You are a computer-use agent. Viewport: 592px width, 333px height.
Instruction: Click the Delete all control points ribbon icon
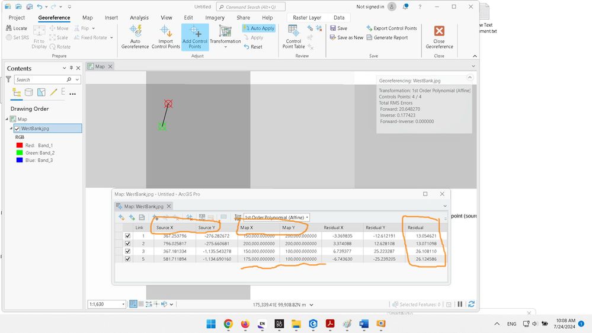coord(319,28)
